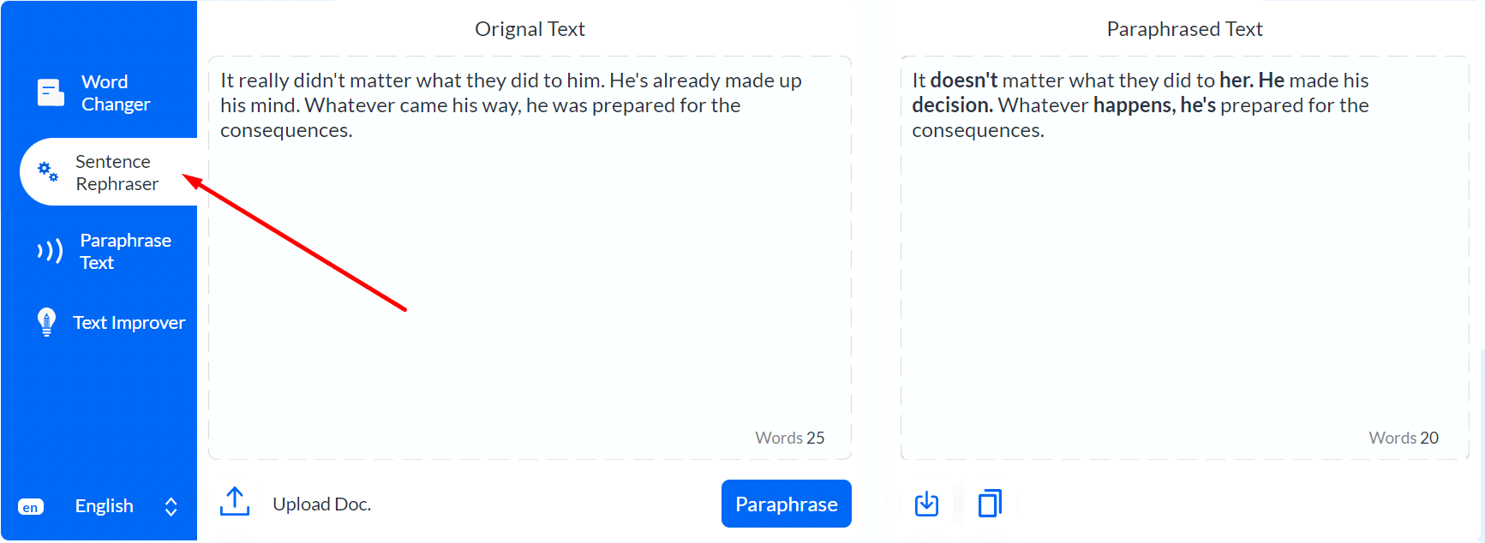The image size is (1485, 543).
Task: Click the 'en' language badge
Action: (x=30, y=507)
